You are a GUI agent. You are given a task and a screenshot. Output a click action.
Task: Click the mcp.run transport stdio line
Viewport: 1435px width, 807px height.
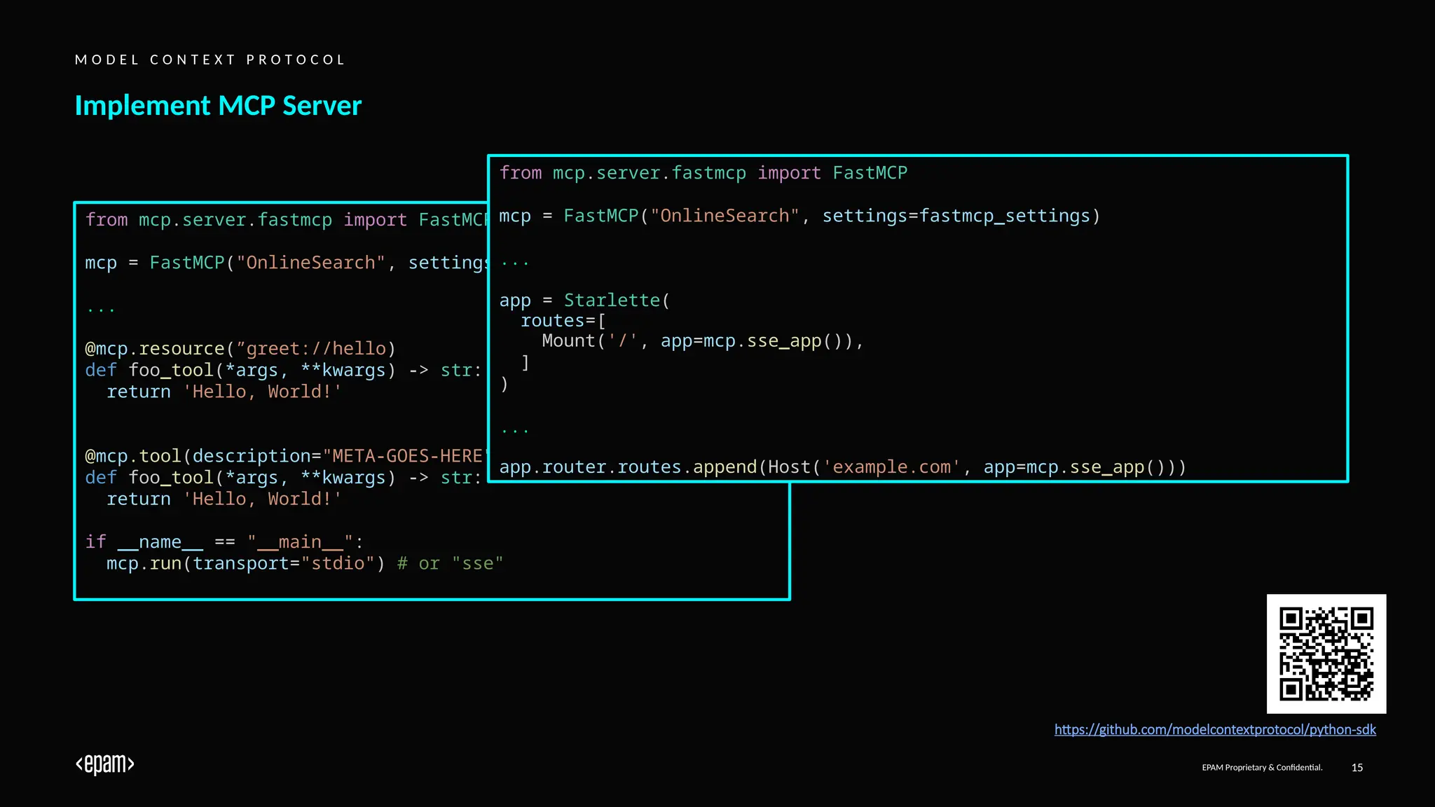tap(304, 563)
